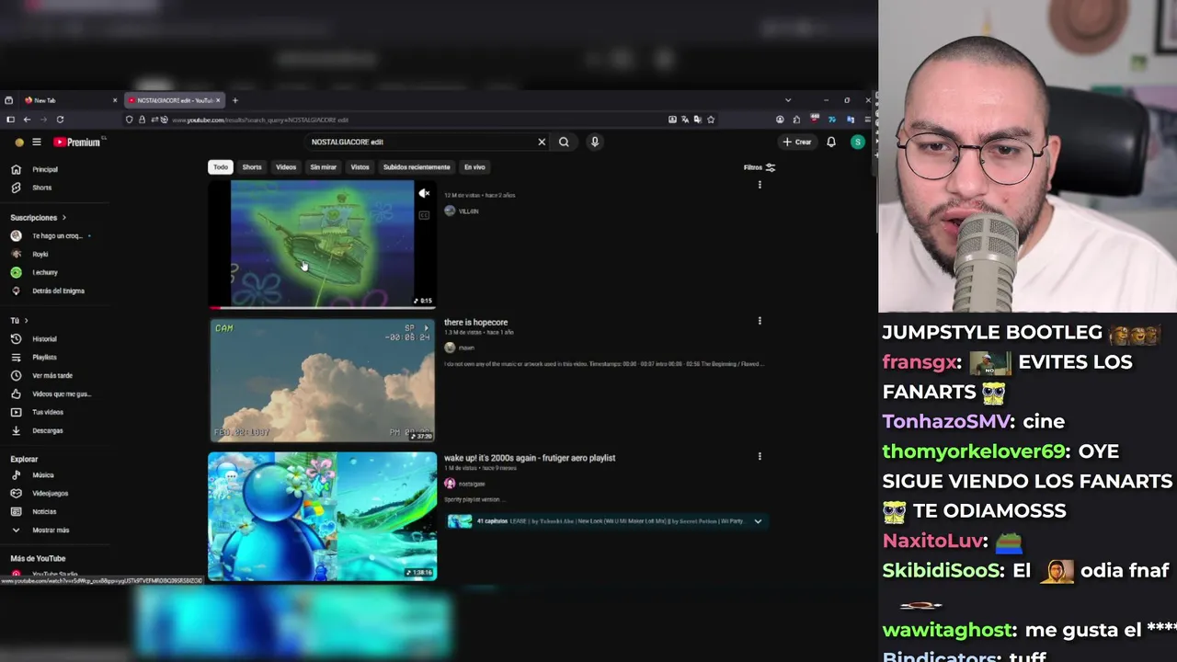This screenshot has height=662, width=1177.
Task: Reload the page with the refresh icon
Action: pos(60,120)
